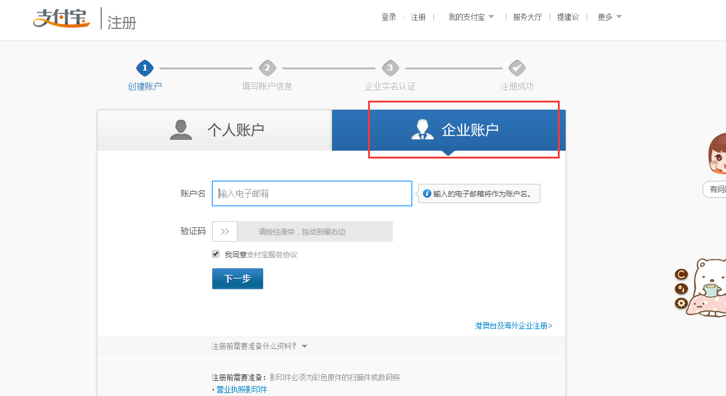Screen dimensions: 726x396
Task: Click the 填写账户信息 step label
Action: point(268,86)
